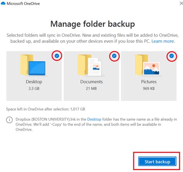Viewport: 183px width, 172px height.
Task: Click the 969 KB size under Pictures
Action: click(149, 89)
